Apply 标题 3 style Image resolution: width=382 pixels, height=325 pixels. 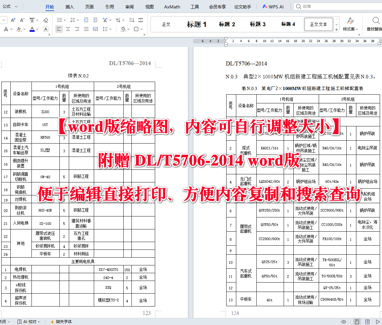click(x=258, y=24)
